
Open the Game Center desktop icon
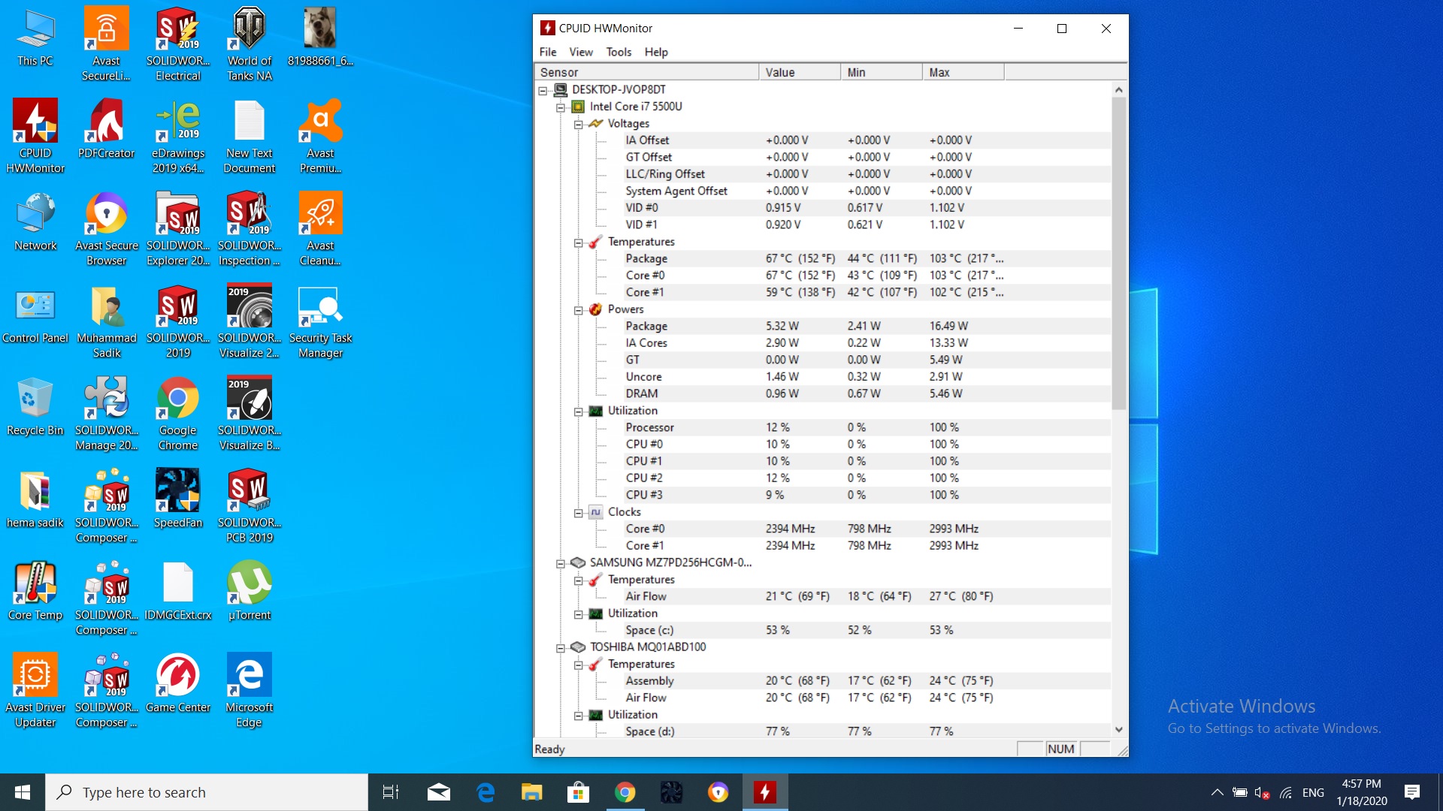click(178, 683)
